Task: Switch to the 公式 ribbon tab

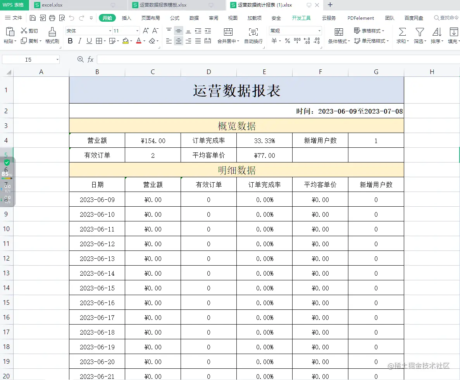Action: click(174, 18)
